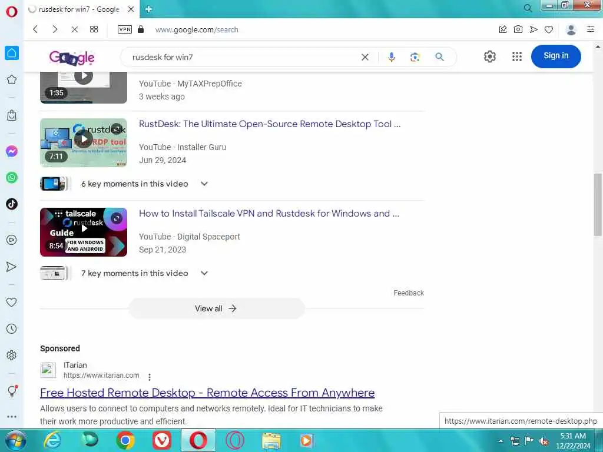
Task: Open Google apps grid
Action: click(517, 56)
